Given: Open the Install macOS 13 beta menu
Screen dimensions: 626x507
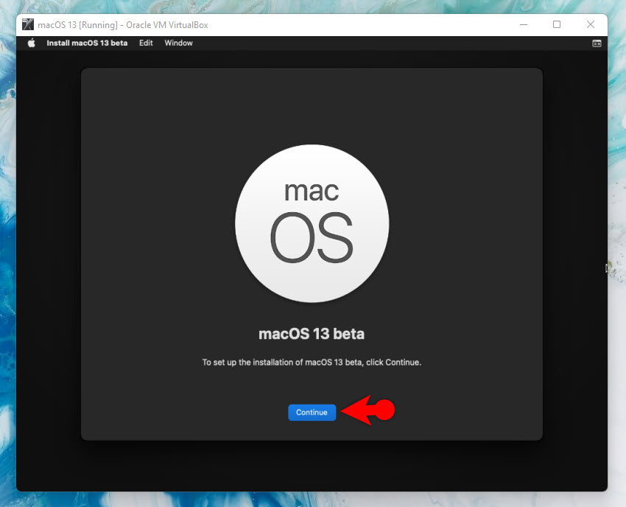Looking at the screenshot, I should pos(87,43).
